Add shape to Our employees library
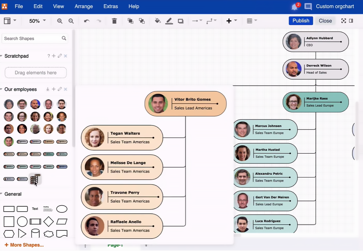 (x=54, y=89)
